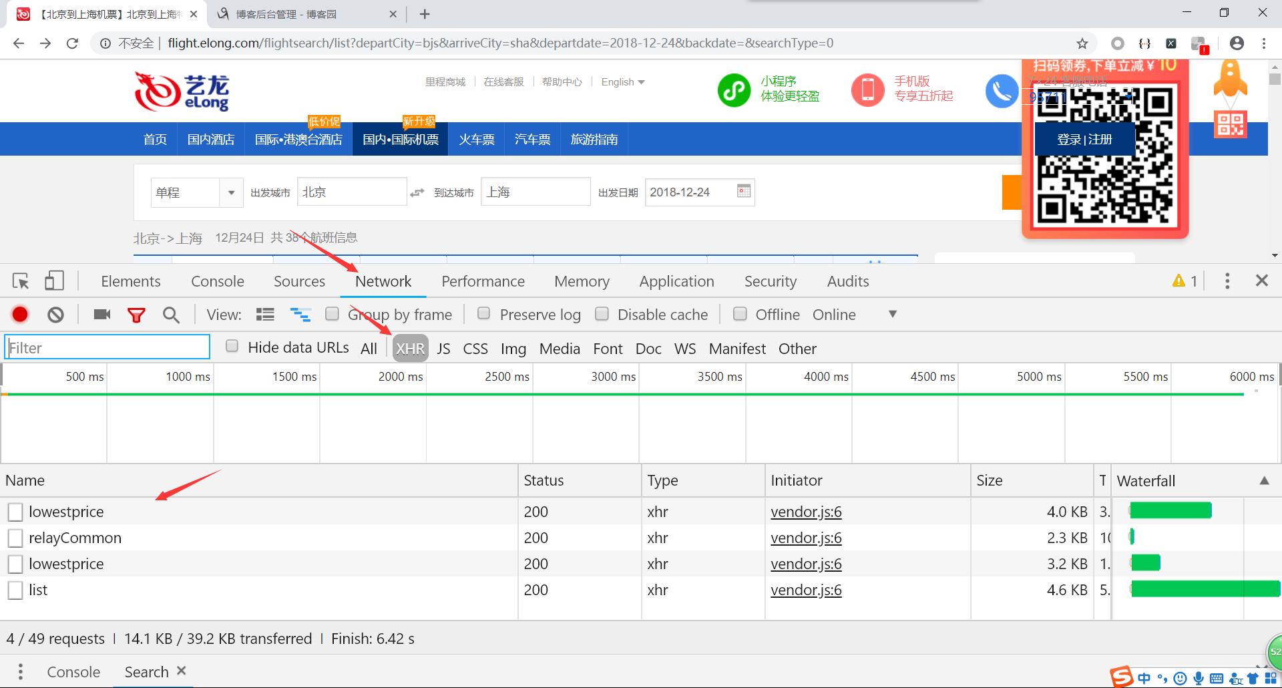Click the Status column header
The width and height of the screenshot is (1282, 688).
tap(580, 480)
